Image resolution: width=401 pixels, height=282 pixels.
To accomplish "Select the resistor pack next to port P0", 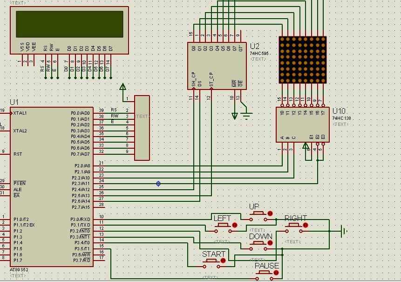I will 142,128.
